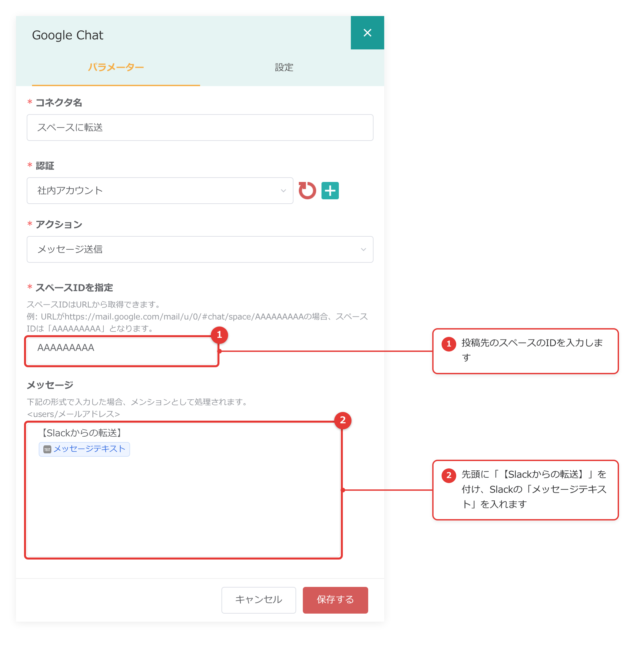Image resolution: width=635 pixels, height=653 pixels.
Task: Add new authentication with the green plus icon
Action: pos(330,191)
